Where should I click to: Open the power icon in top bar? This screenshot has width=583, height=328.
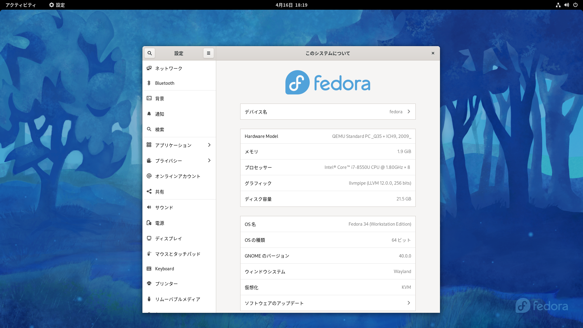[x=575, y=5]
